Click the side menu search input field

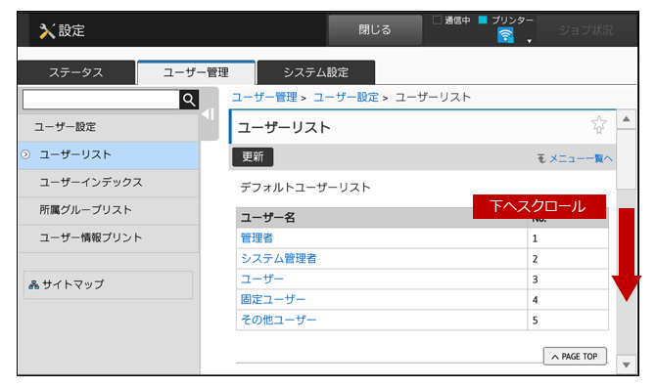(x=101, y=100)
